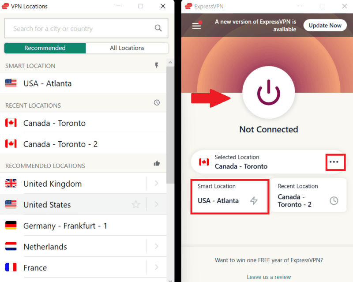This screenshot has height=282, width=353.
Task: Switch to the All Locations tab
Action: click(127, 48)
